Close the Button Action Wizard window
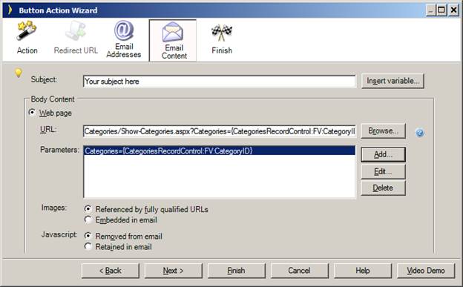Viewport: 463px width, 287px height. pos(453,10)
